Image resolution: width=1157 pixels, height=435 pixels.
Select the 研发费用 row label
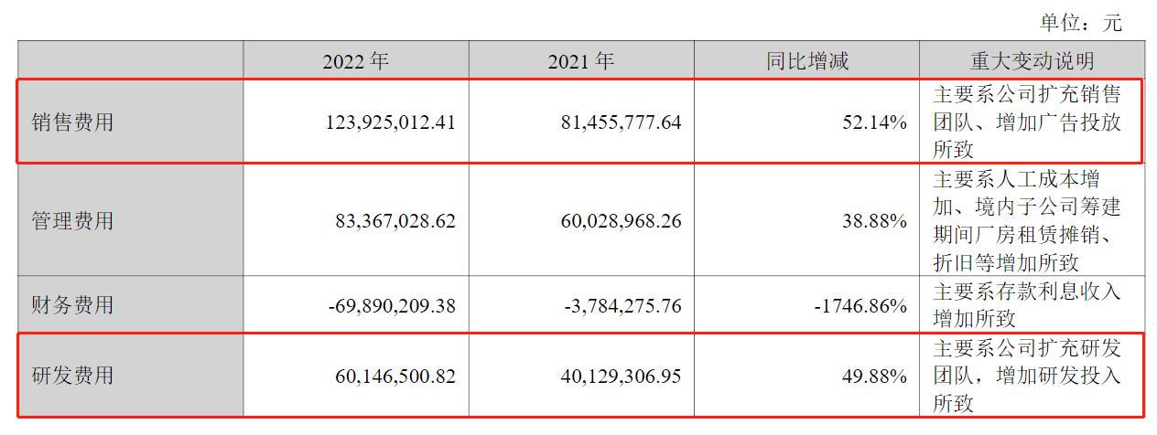coord(73,376)
